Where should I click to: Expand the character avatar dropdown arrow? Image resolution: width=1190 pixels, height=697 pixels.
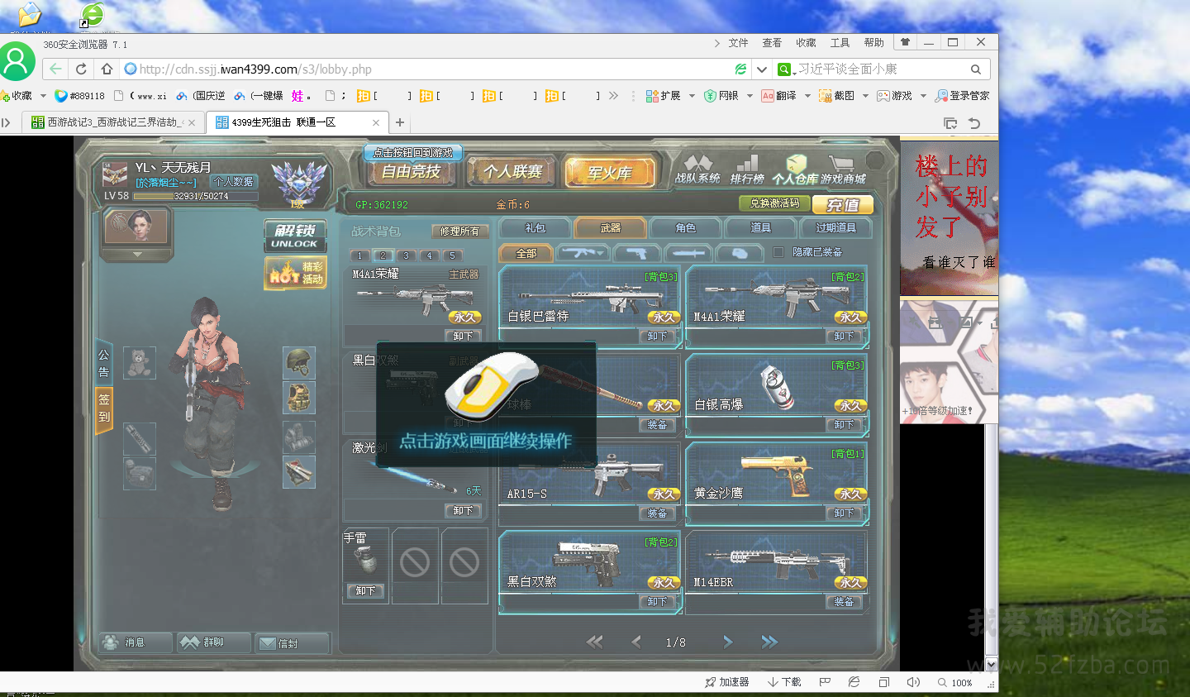137,255
